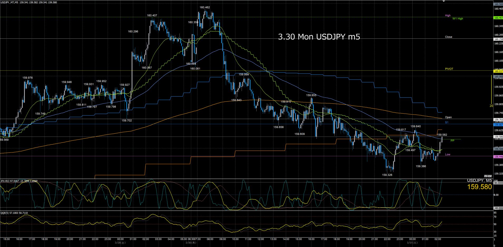Click the 160.462 peak price label
The height and width of the screenshot is (247, 503).
(205, 7)
